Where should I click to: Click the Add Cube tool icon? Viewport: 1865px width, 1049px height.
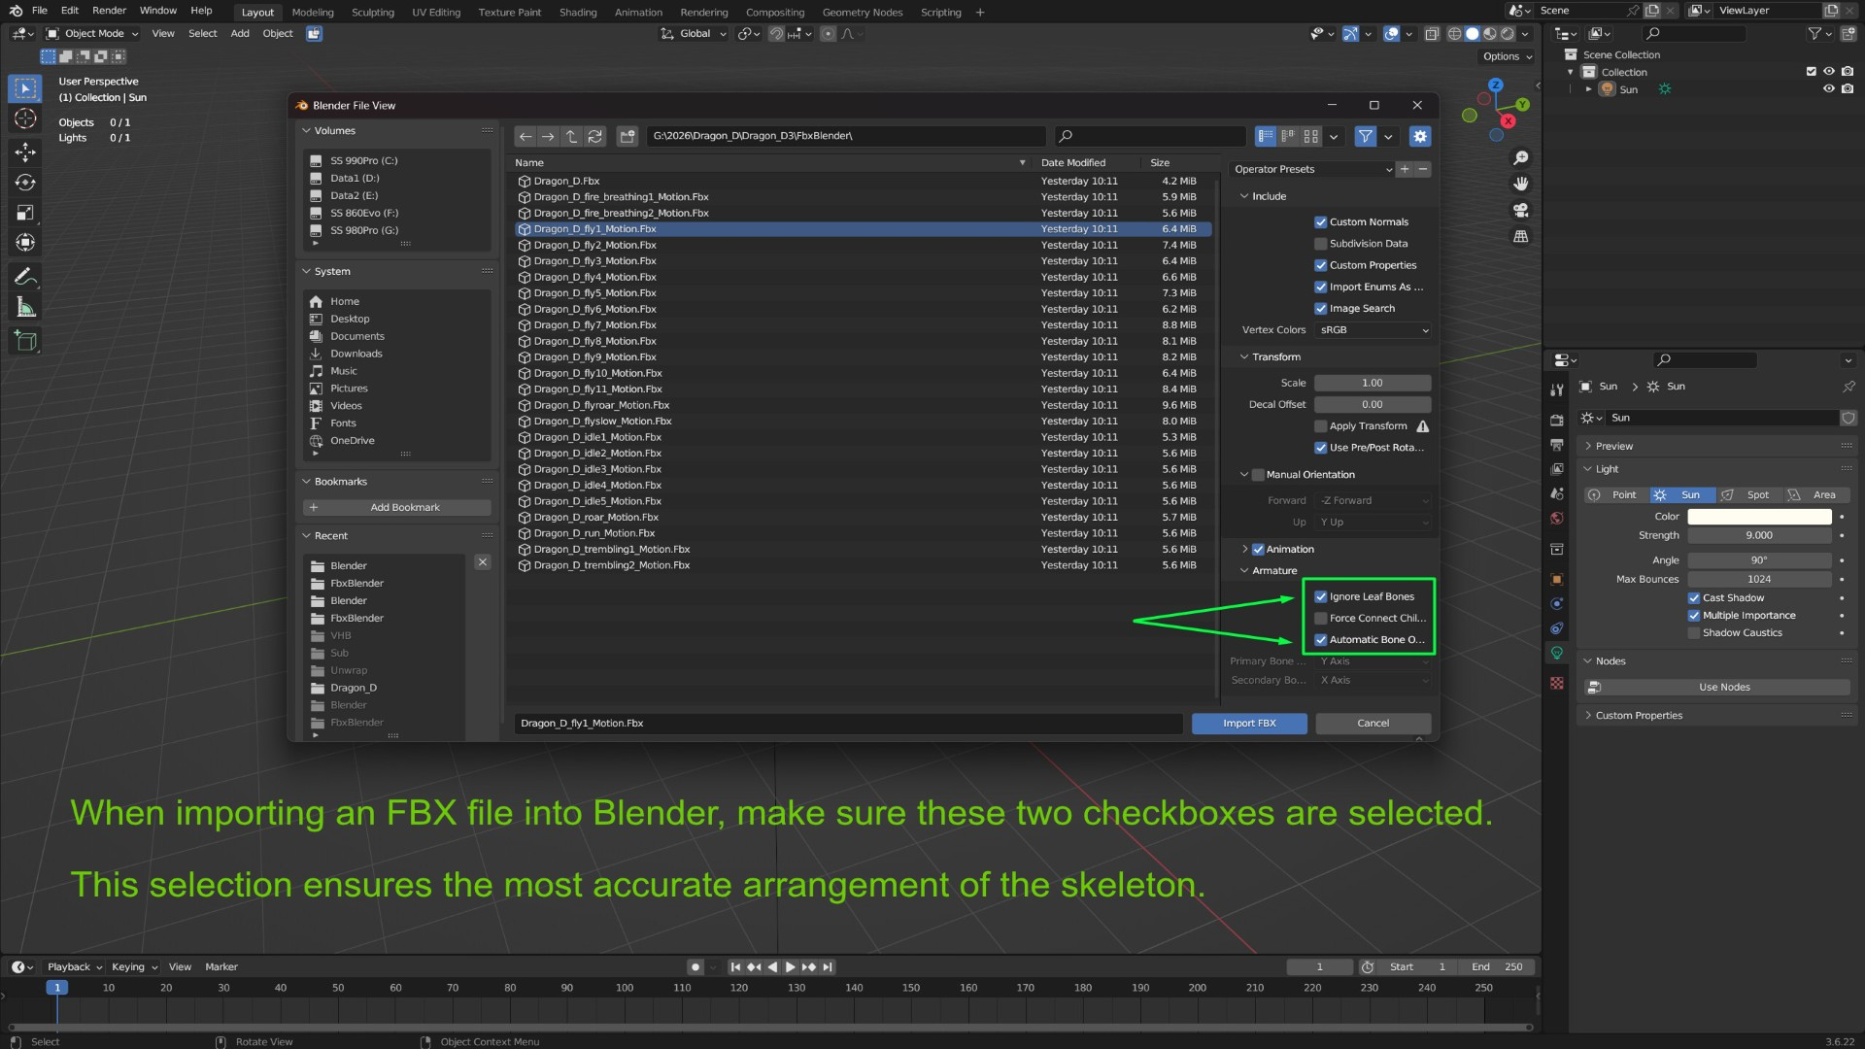point(26,340)
